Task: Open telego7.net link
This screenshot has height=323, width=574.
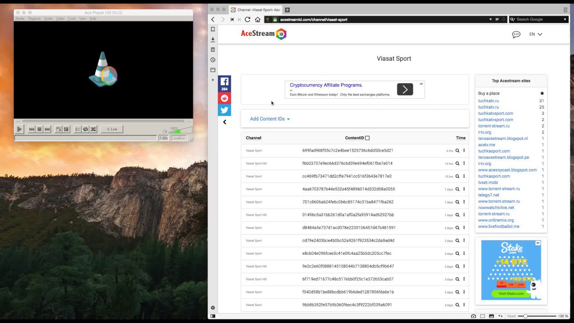Action: pos(488,195)
